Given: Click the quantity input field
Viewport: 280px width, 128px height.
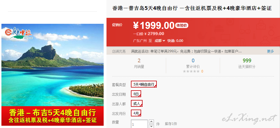Looking at the screenshot, I should (139, 124).
